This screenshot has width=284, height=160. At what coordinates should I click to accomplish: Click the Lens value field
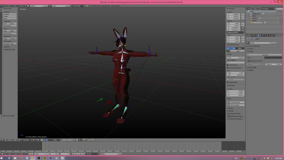click(235, 58)
